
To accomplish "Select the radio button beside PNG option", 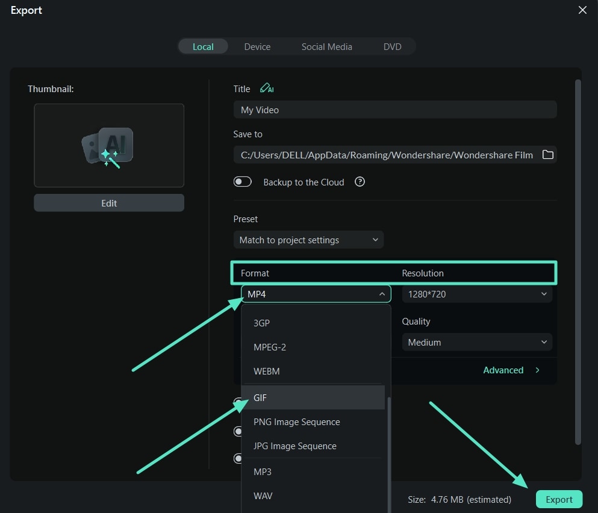I will [x=238, y=431].
